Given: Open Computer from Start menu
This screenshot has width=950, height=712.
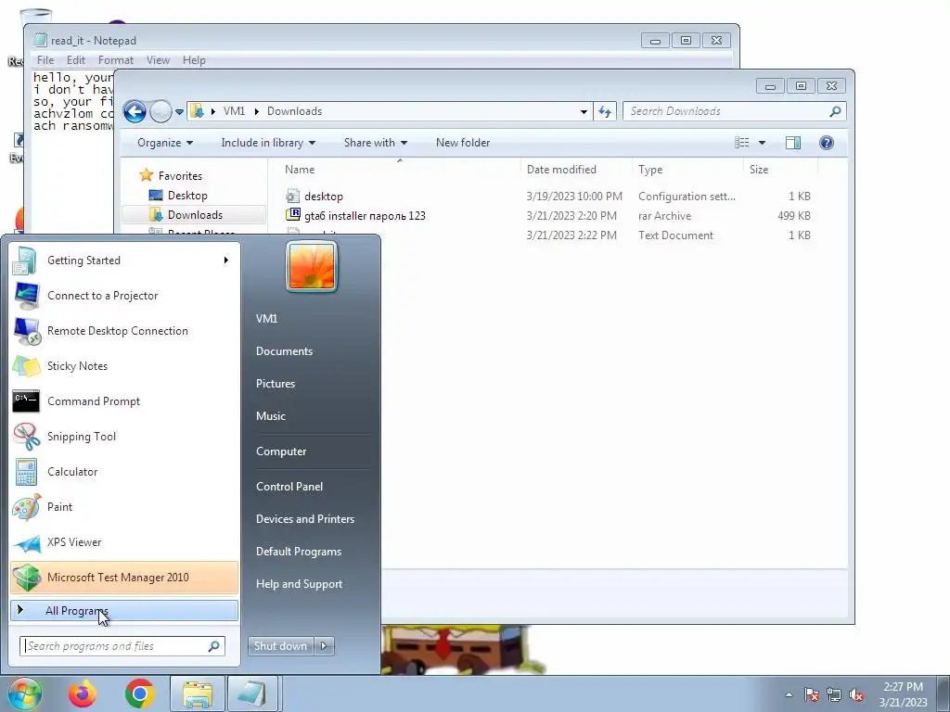Looking at the screenshot, I should 281,451.
